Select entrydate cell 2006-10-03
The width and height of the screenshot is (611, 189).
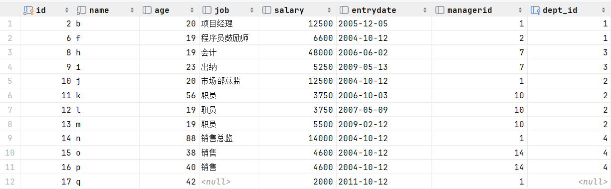click(x=384, y=95)
